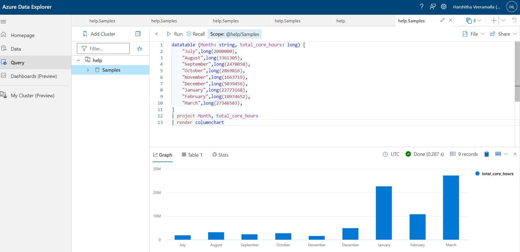The image size is (520, 252).
Task: Click the March bar in chart
Action: [451, 208]
